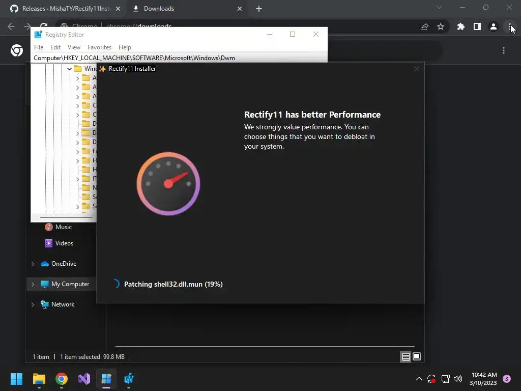Select Videos in File Explorer sidebar
The height and width of the screenshot is (391, 521).
point(64,243)
